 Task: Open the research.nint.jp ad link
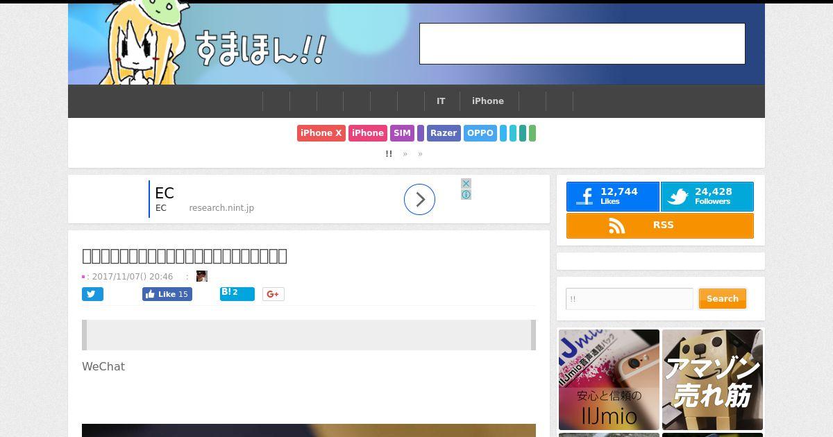221,208
